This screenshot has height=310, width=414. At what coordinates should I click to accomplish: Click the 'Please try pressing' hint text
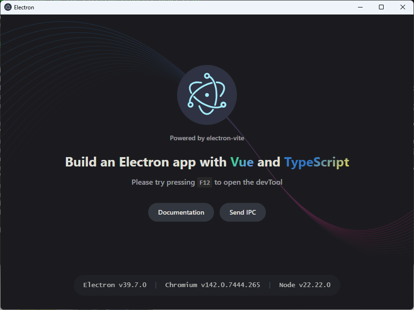coord(163,182)
